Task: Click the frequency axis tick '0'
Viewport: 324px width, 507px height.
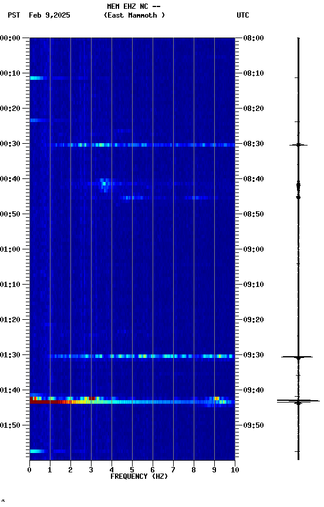Action: [x=29, y=470]
